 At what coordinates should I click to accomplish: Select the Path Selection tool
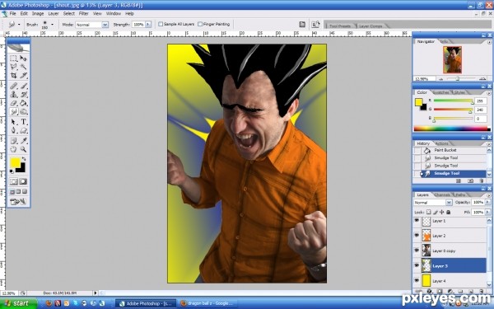[13, 122]
